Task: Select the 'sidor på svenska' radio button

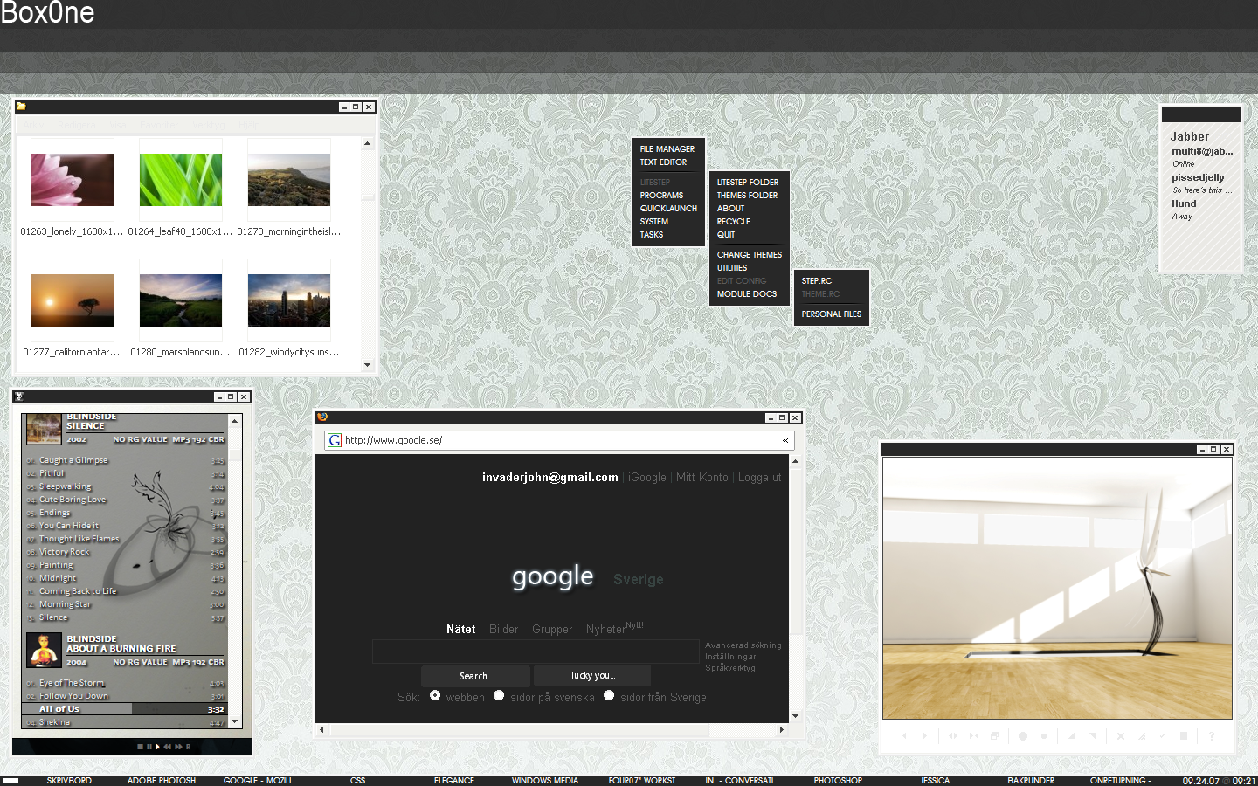Action: [x=499, y=695]
